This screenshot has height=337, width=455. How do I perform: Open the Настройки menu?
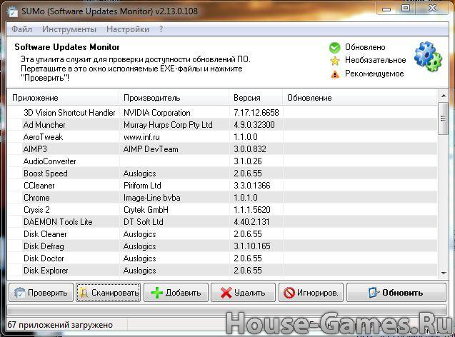click(x=128, y=29)
